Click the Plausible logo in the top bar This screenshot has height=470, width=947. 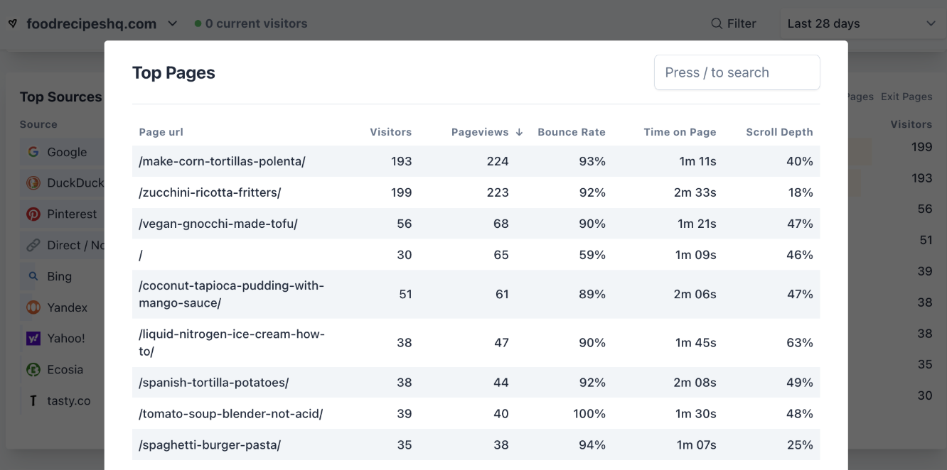(x=12, y=23)
